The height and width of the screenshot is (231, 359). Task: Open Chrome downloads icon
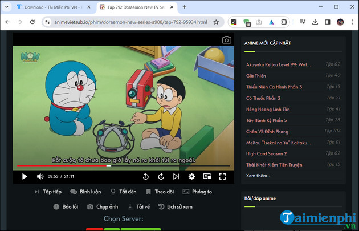pyautogui.click(x=315, y=22)
